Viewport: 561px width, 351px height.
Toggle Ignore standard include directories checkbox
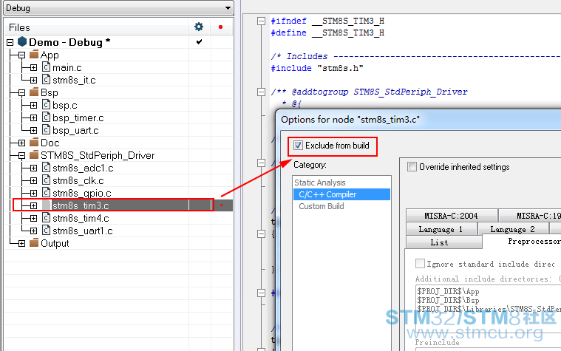[x=420, y=264]
